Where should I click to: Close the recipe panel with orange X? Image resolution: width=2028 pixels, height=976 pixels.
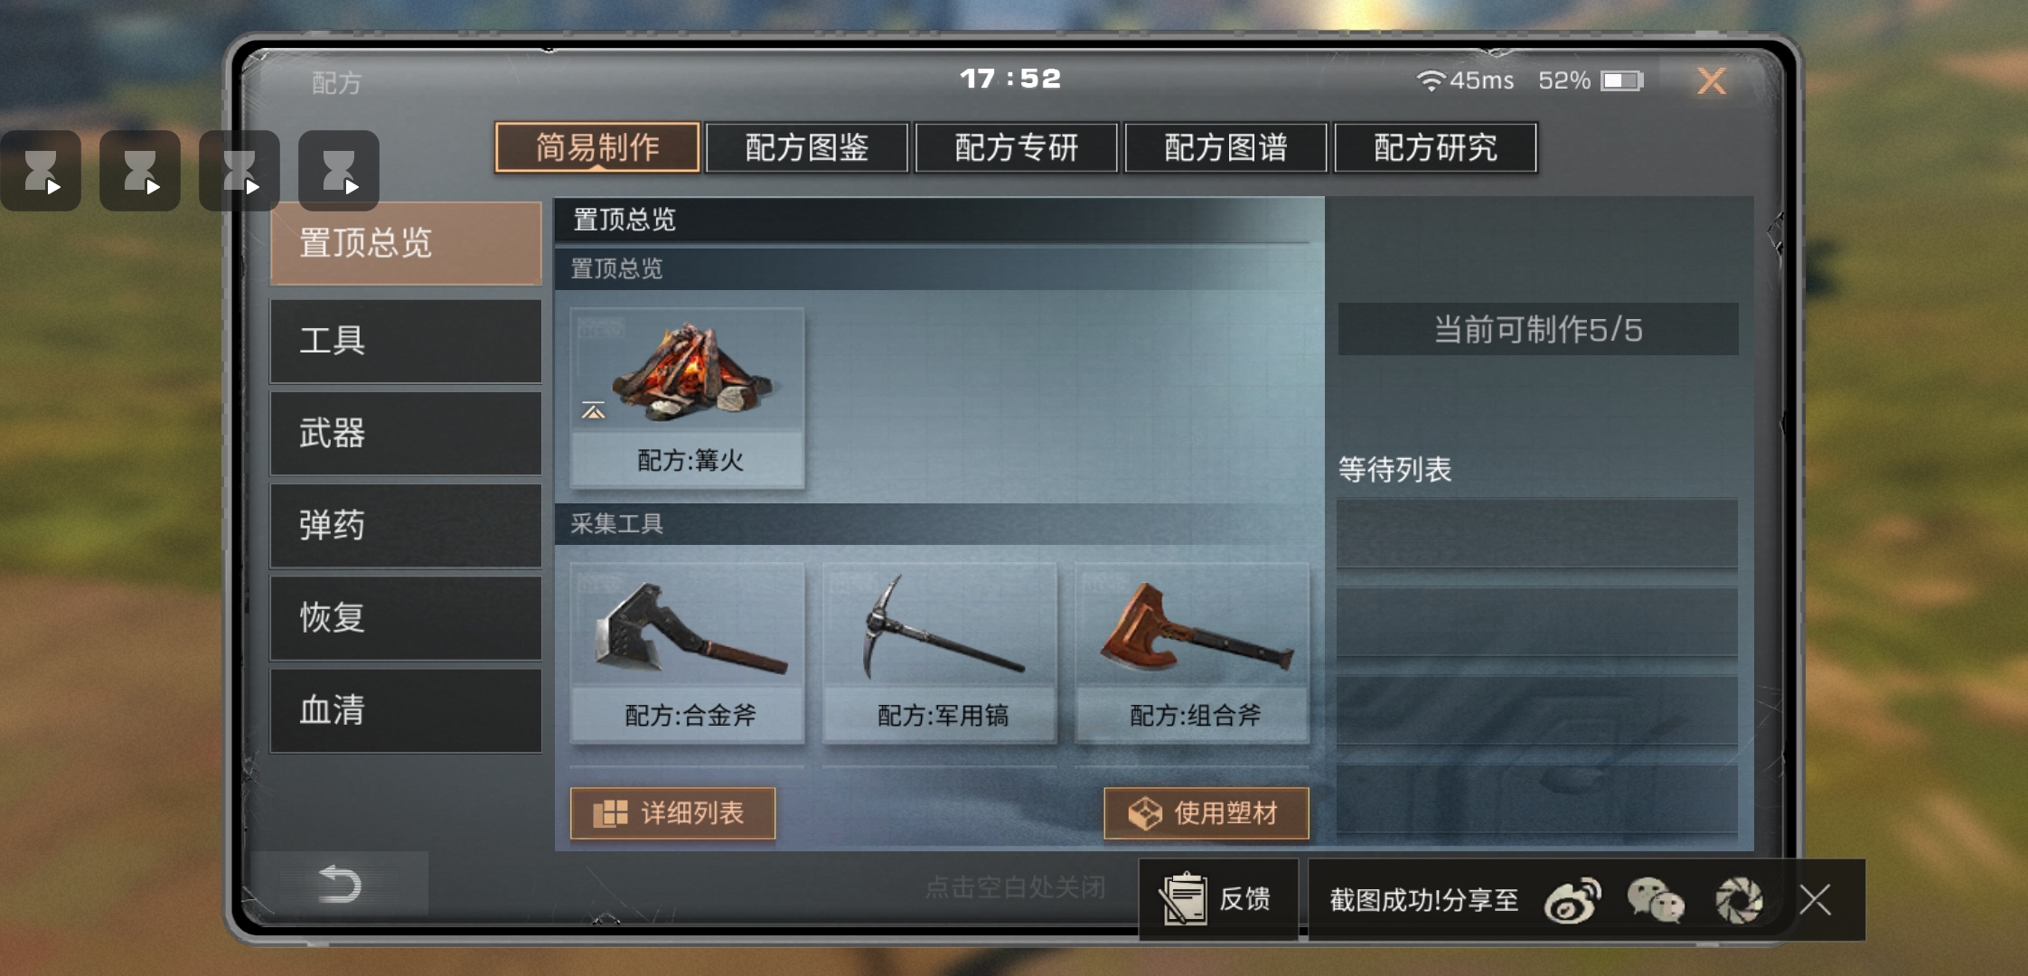(x=1712, y=81)
